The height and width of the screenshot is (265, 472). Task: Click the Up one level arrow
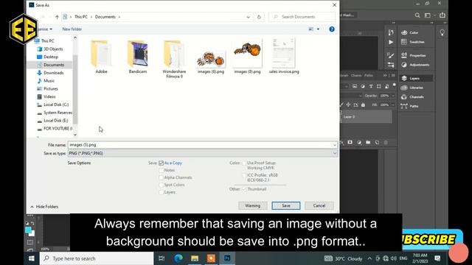coord(57,17)
